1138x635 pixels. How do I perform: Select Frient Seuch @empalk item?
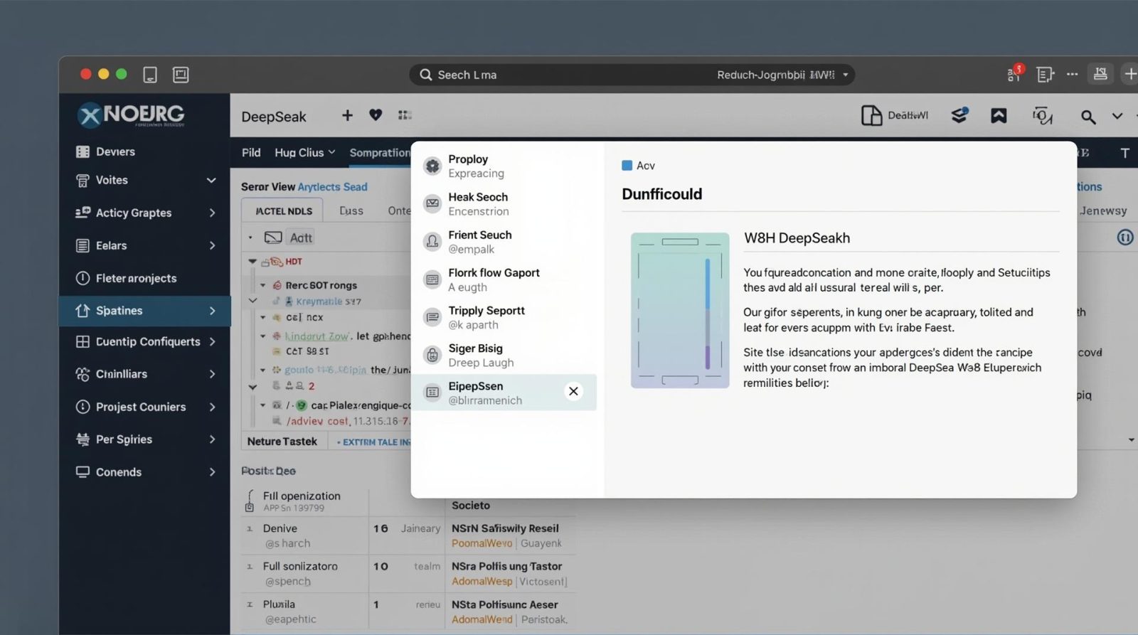coord(504,242)
